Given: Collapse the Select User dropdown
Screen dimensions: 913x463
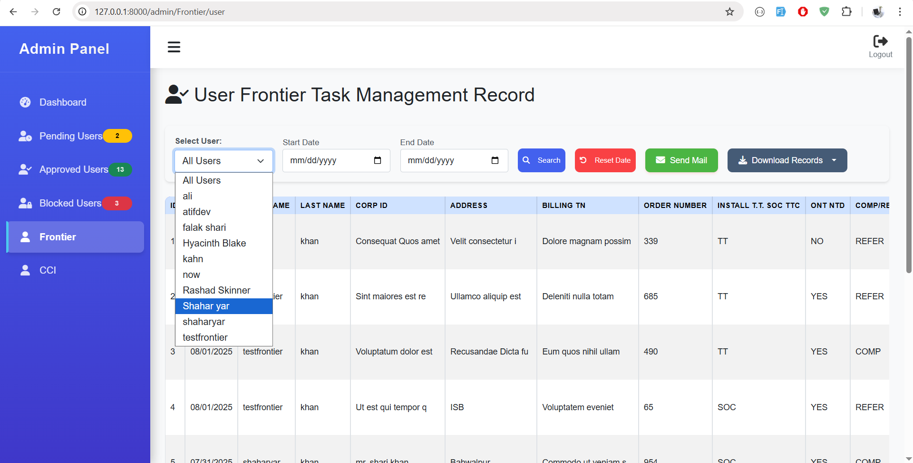Looking at the screenshot, I should point(223,161).
